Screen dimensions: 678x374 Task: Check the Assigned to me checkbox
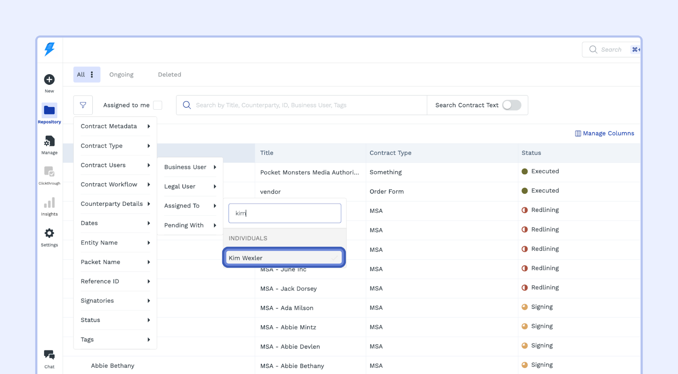(158, 105)
